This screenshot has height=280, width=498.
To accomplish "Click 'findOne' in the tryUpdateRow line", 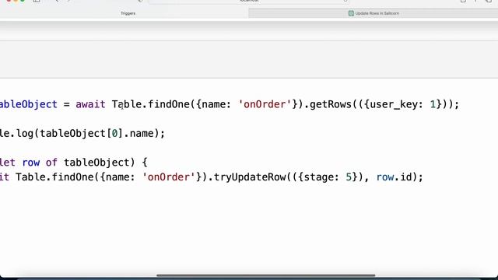I will coord(72,177).
